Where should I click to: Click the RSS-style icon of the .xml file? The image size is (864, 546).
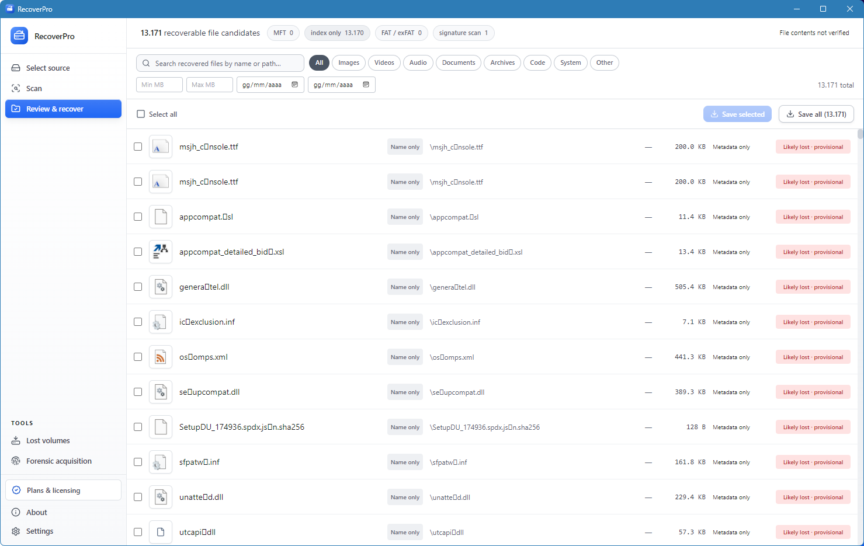tap(161, 357)
